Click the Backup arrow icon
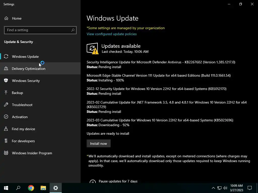 [6, 93]
